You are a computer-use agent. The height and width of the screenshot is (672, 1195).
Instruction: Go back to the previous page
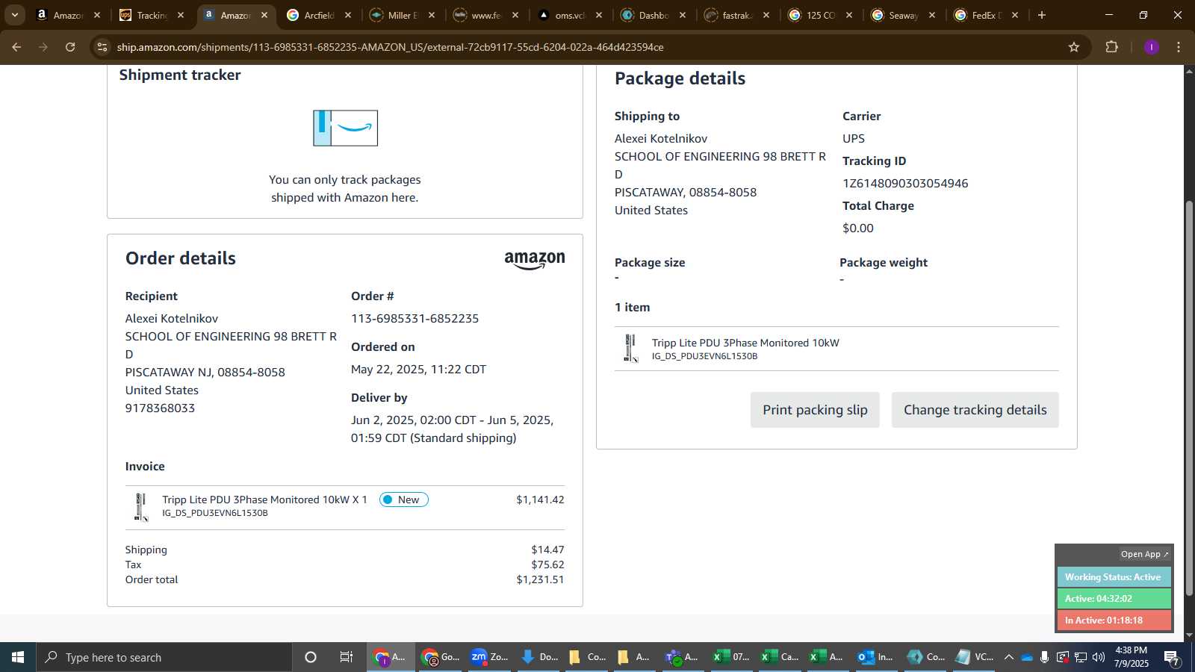coord(16,47)
